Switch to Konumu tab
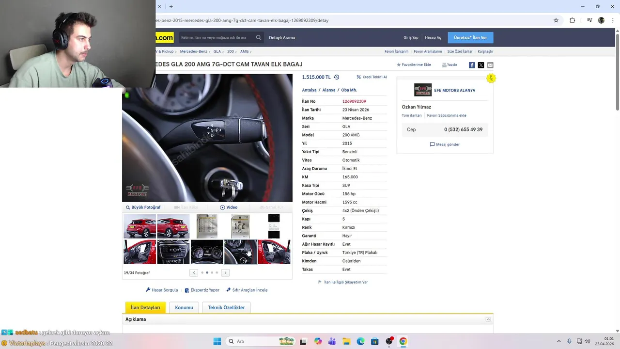 (x=184, y=307)
